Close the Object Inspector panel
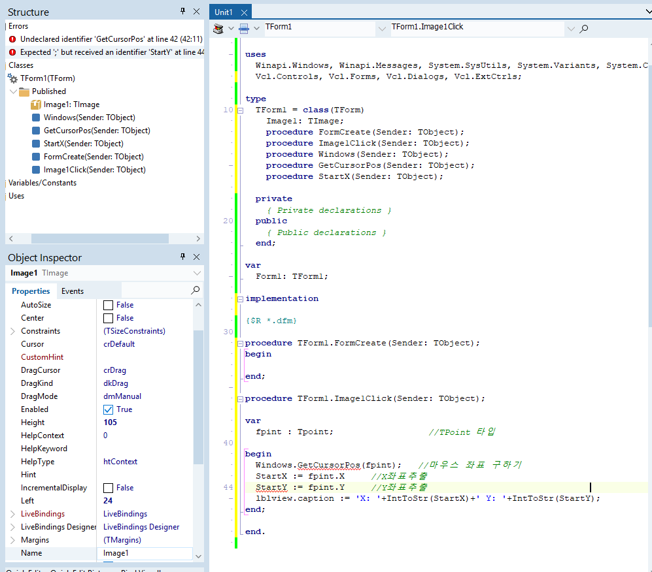The image size is (652, 572). pyautogui.click(x=196, y=257)
